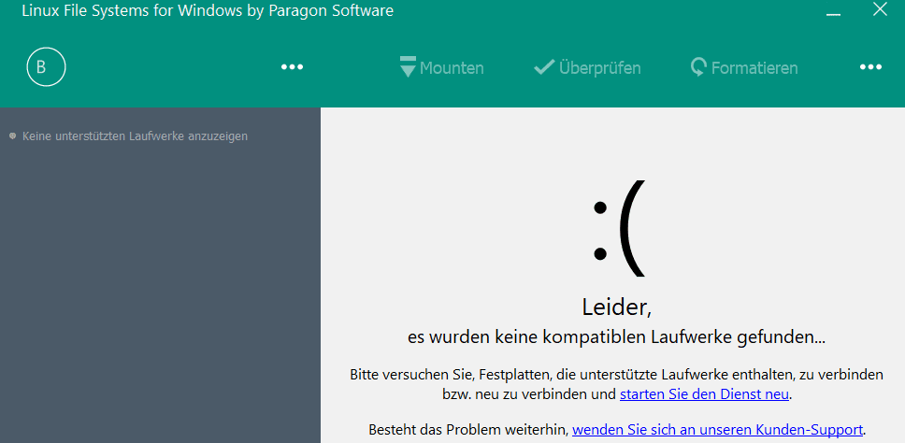
Task: Follow the 'starten Sie den Dienst neu' link
Action: tap(704, 394)
